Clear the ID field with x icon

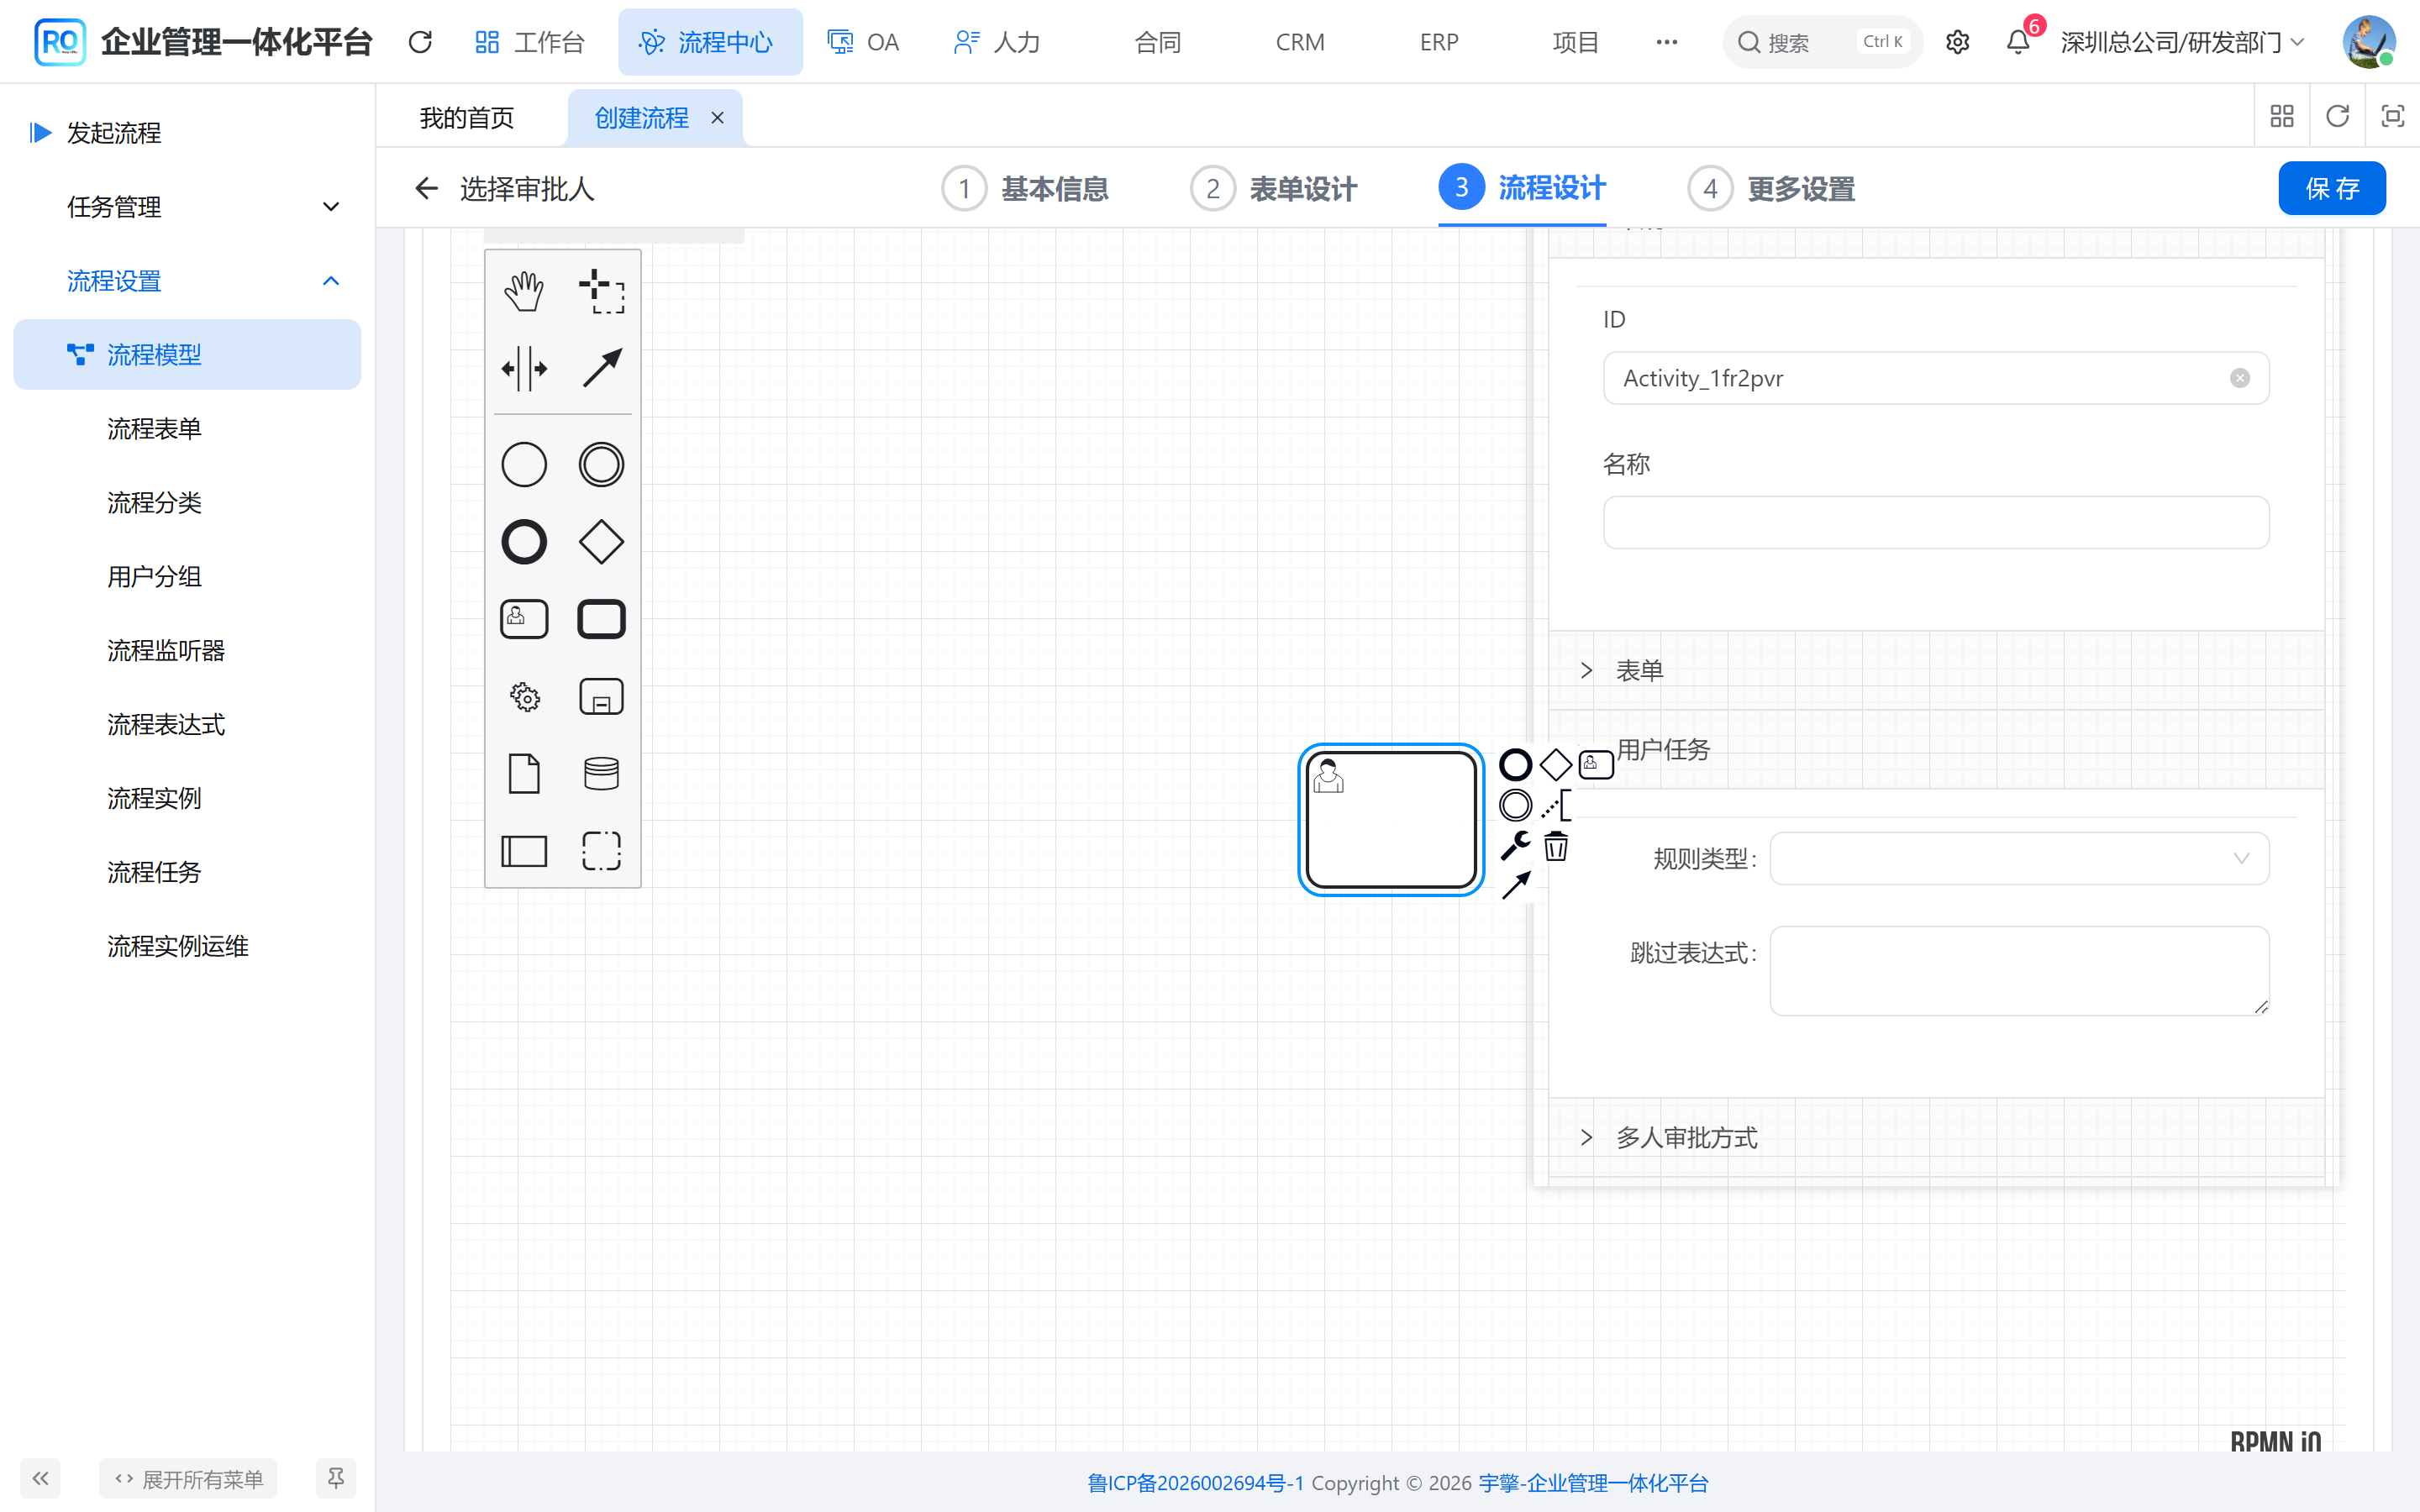click(x=2239, y=378)
